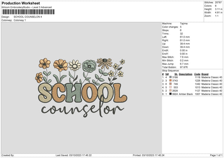Click the 'Colorway 1' value
The image size is (224, 158).
[20, 20]
